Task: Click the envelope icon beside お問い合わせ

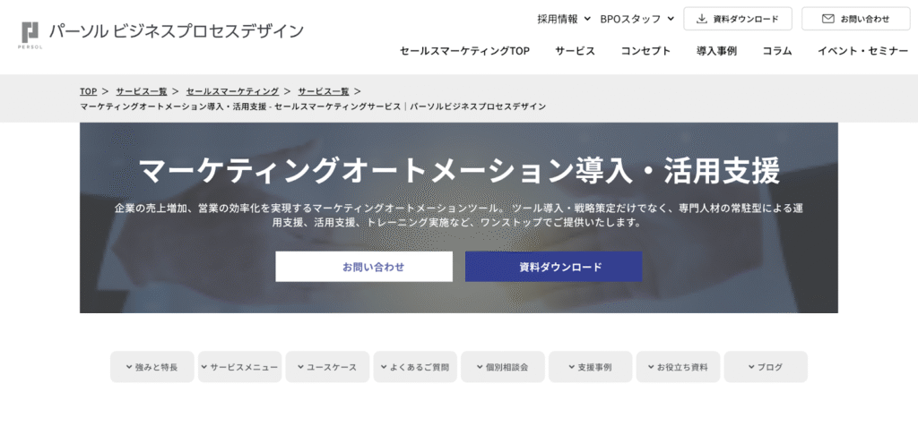Action: tap(827, 19)
